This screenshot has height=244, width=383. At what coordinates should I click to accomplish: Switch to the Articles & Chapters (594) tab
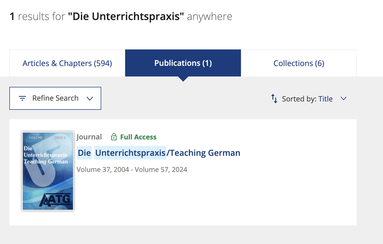67,63
